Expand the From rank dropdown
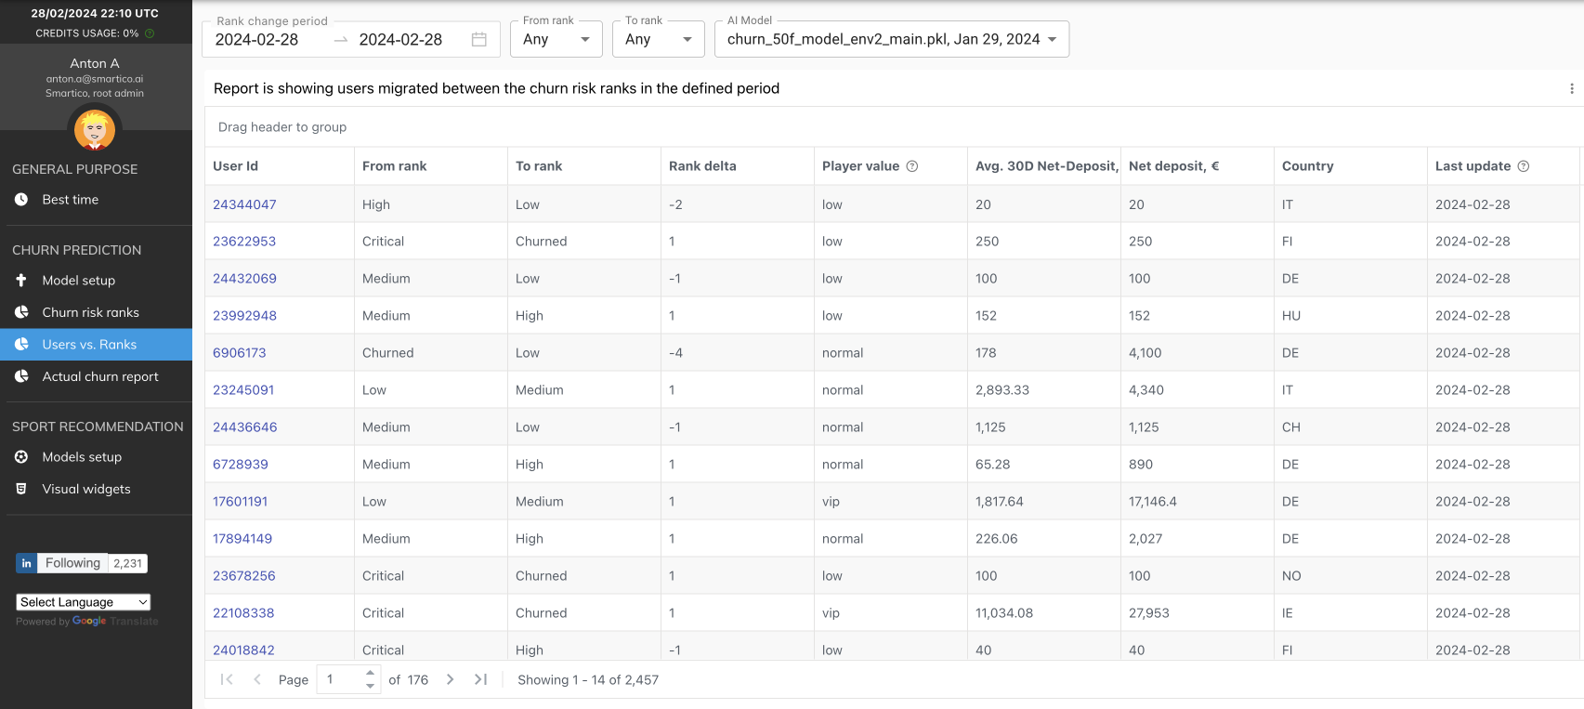This screenshot has width=1584, height=709. tap(556, 39)
